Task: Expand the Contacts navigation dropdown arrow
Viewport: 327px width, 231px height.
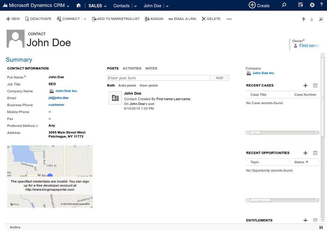Action: point(135,6)
